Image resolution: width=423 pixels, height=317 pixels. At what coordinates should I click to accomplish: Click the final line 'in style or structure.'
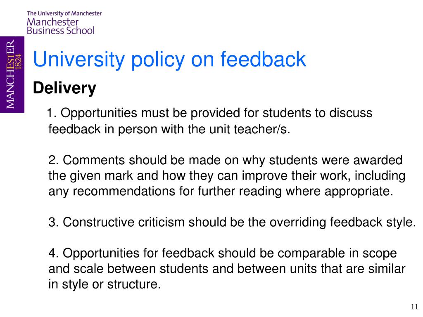coord(105,284)
